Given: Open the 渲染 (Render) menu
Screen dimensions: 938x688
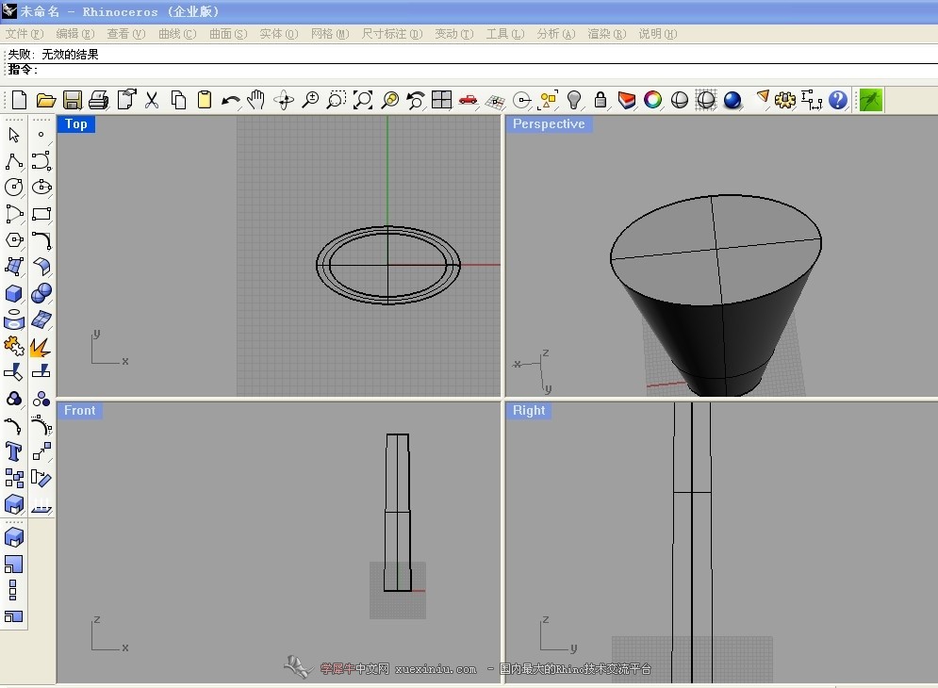Looking at the screenshot, I should tap(606, 34).
